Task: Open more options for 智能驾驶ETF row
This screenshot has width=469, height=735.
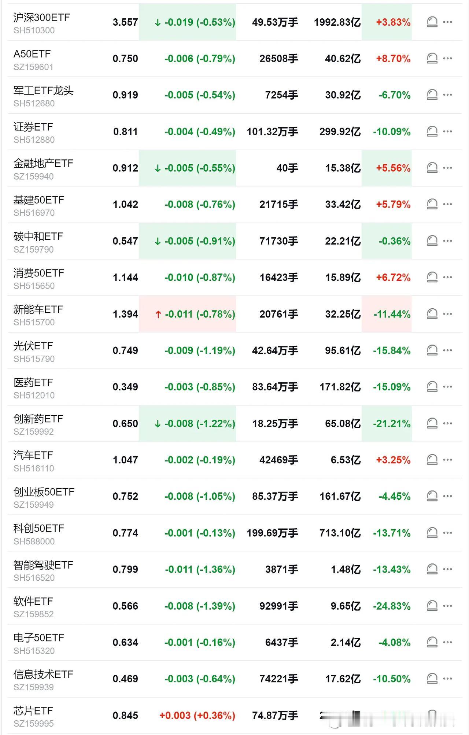Action: click(x=447, y=569)
